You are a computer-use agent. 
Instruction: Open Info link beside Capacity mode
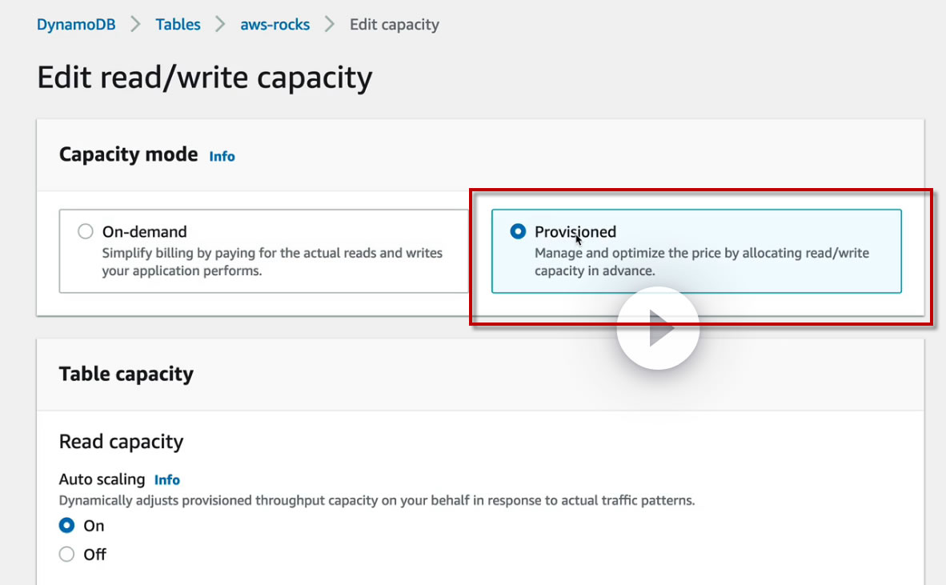point(222,156)
